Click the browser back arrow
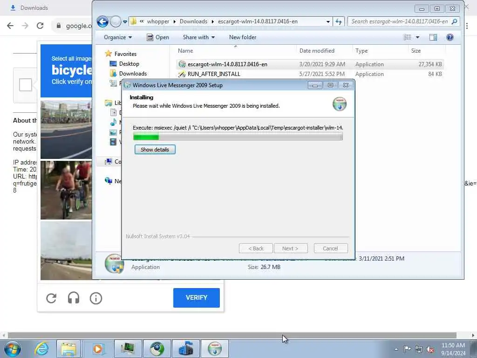This screenshot has height=358, width=477. (x=10, y=26)
